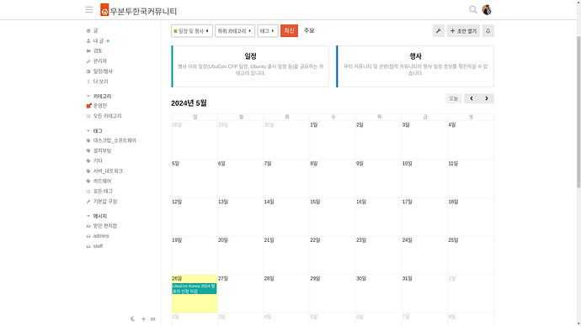Image resolution: width=581 pixels, height=326 pixels.
Task: Toggle the hamburger sidebar menu
Action: pos(89,10)
